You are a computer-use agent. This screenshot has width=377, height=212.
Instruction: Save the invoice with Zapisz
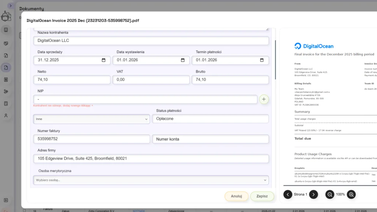[262, 196]
